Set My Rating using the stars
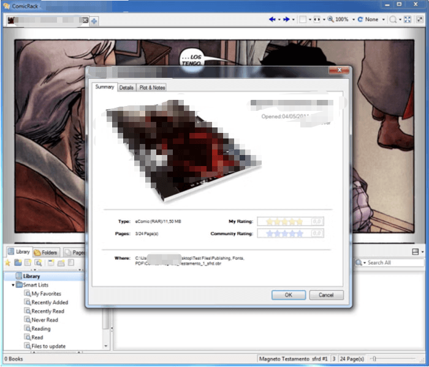Viewport: 429px width, 367px height. (285, 221)
